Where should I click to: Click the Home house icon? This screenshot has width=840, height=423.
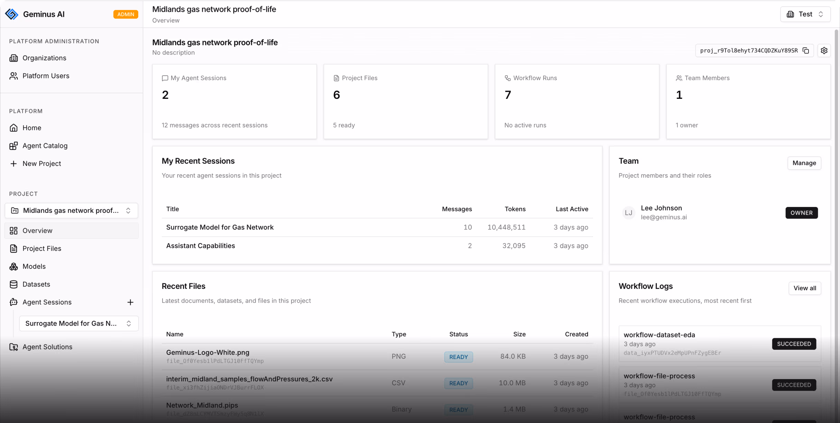[x=13, y=128]
